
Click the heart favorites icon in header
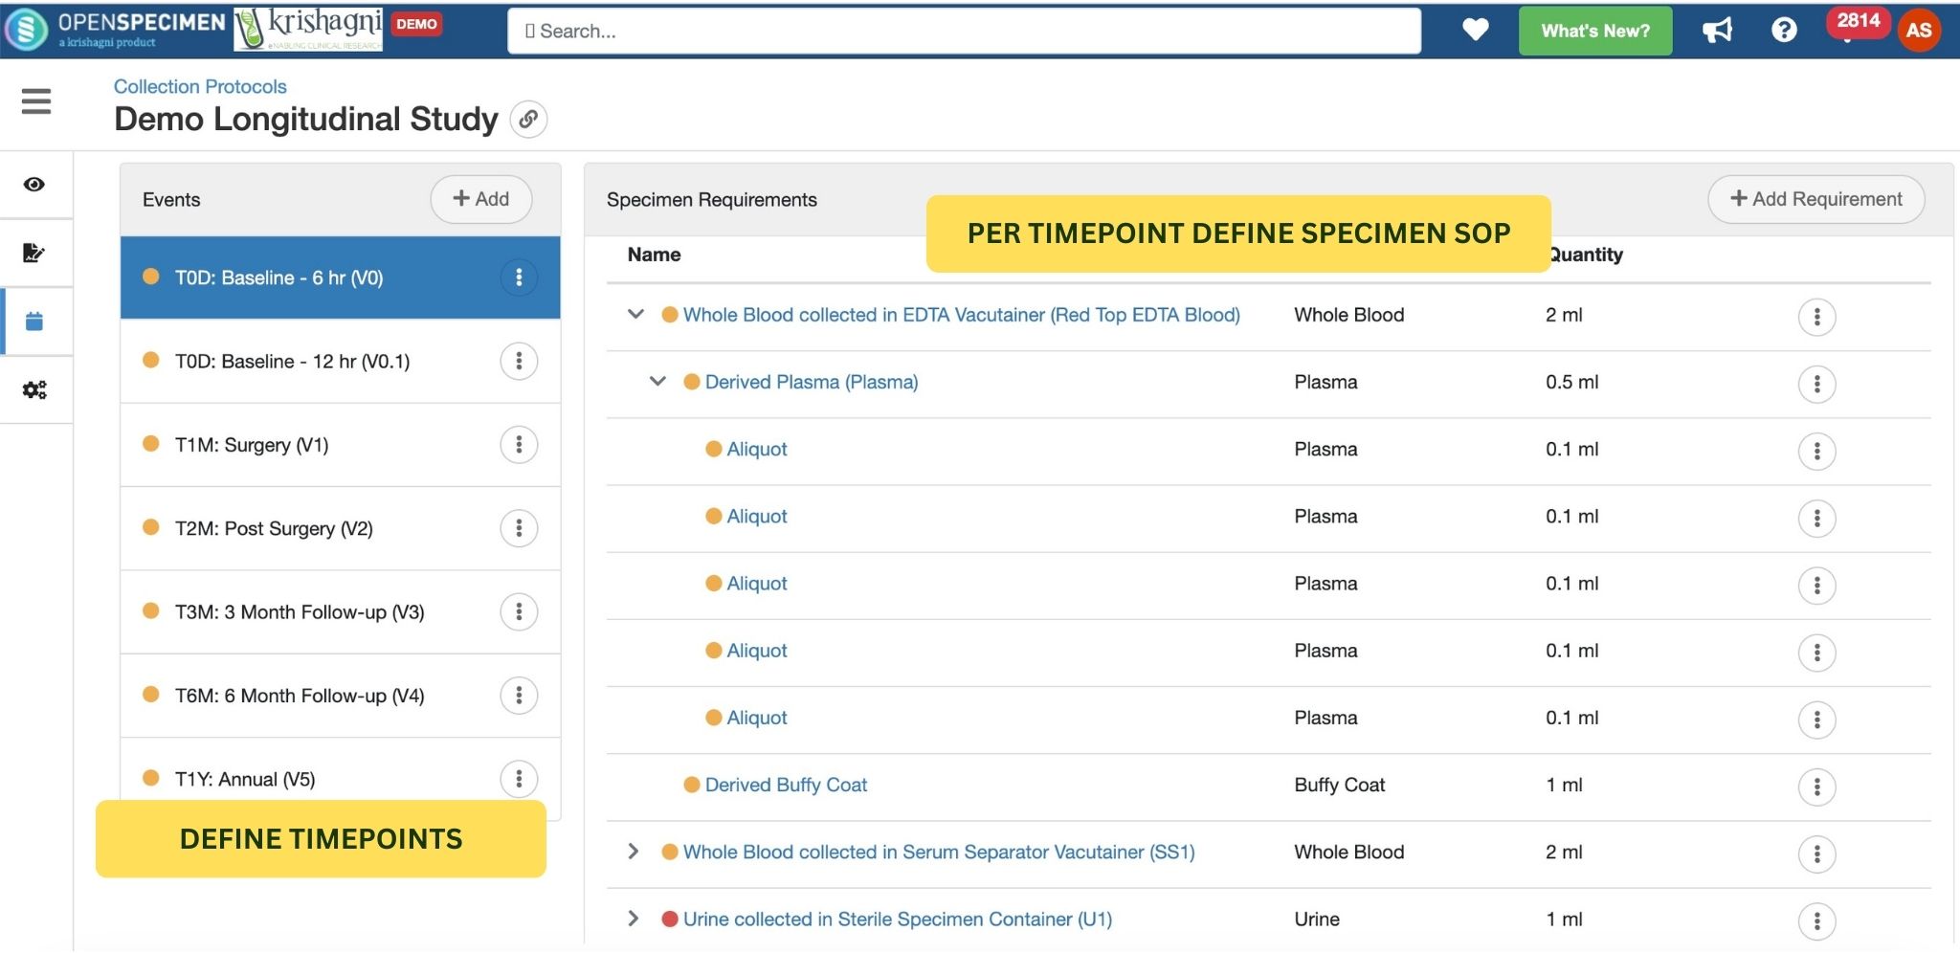coord(1476,30)
